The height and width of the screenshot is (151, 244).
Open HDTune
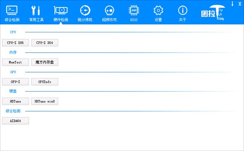15,101
